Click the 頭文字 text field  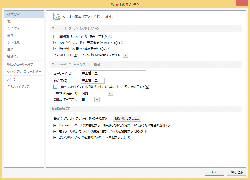(93, 80)
